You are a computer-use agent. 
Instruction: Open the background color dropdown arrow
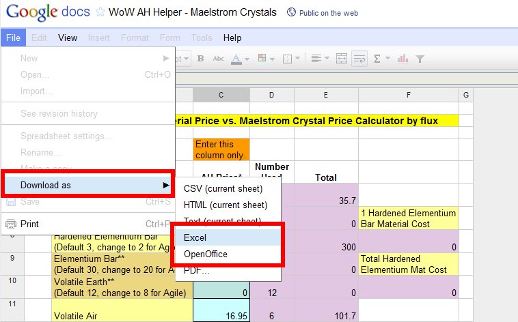click(x=272, y=59)
